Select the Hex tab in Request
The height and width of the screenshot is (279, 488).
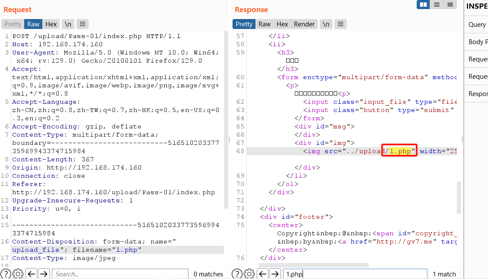(51, 24)
